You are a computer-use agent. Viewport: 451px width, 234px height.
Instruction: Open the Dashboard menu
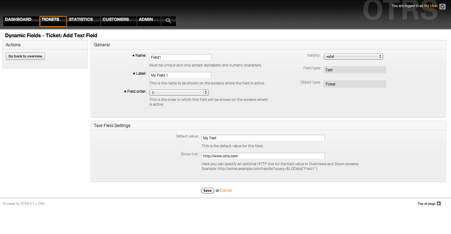(x=18, y=20)
